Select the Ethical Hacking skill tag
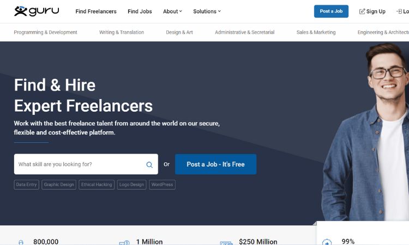 97,185
